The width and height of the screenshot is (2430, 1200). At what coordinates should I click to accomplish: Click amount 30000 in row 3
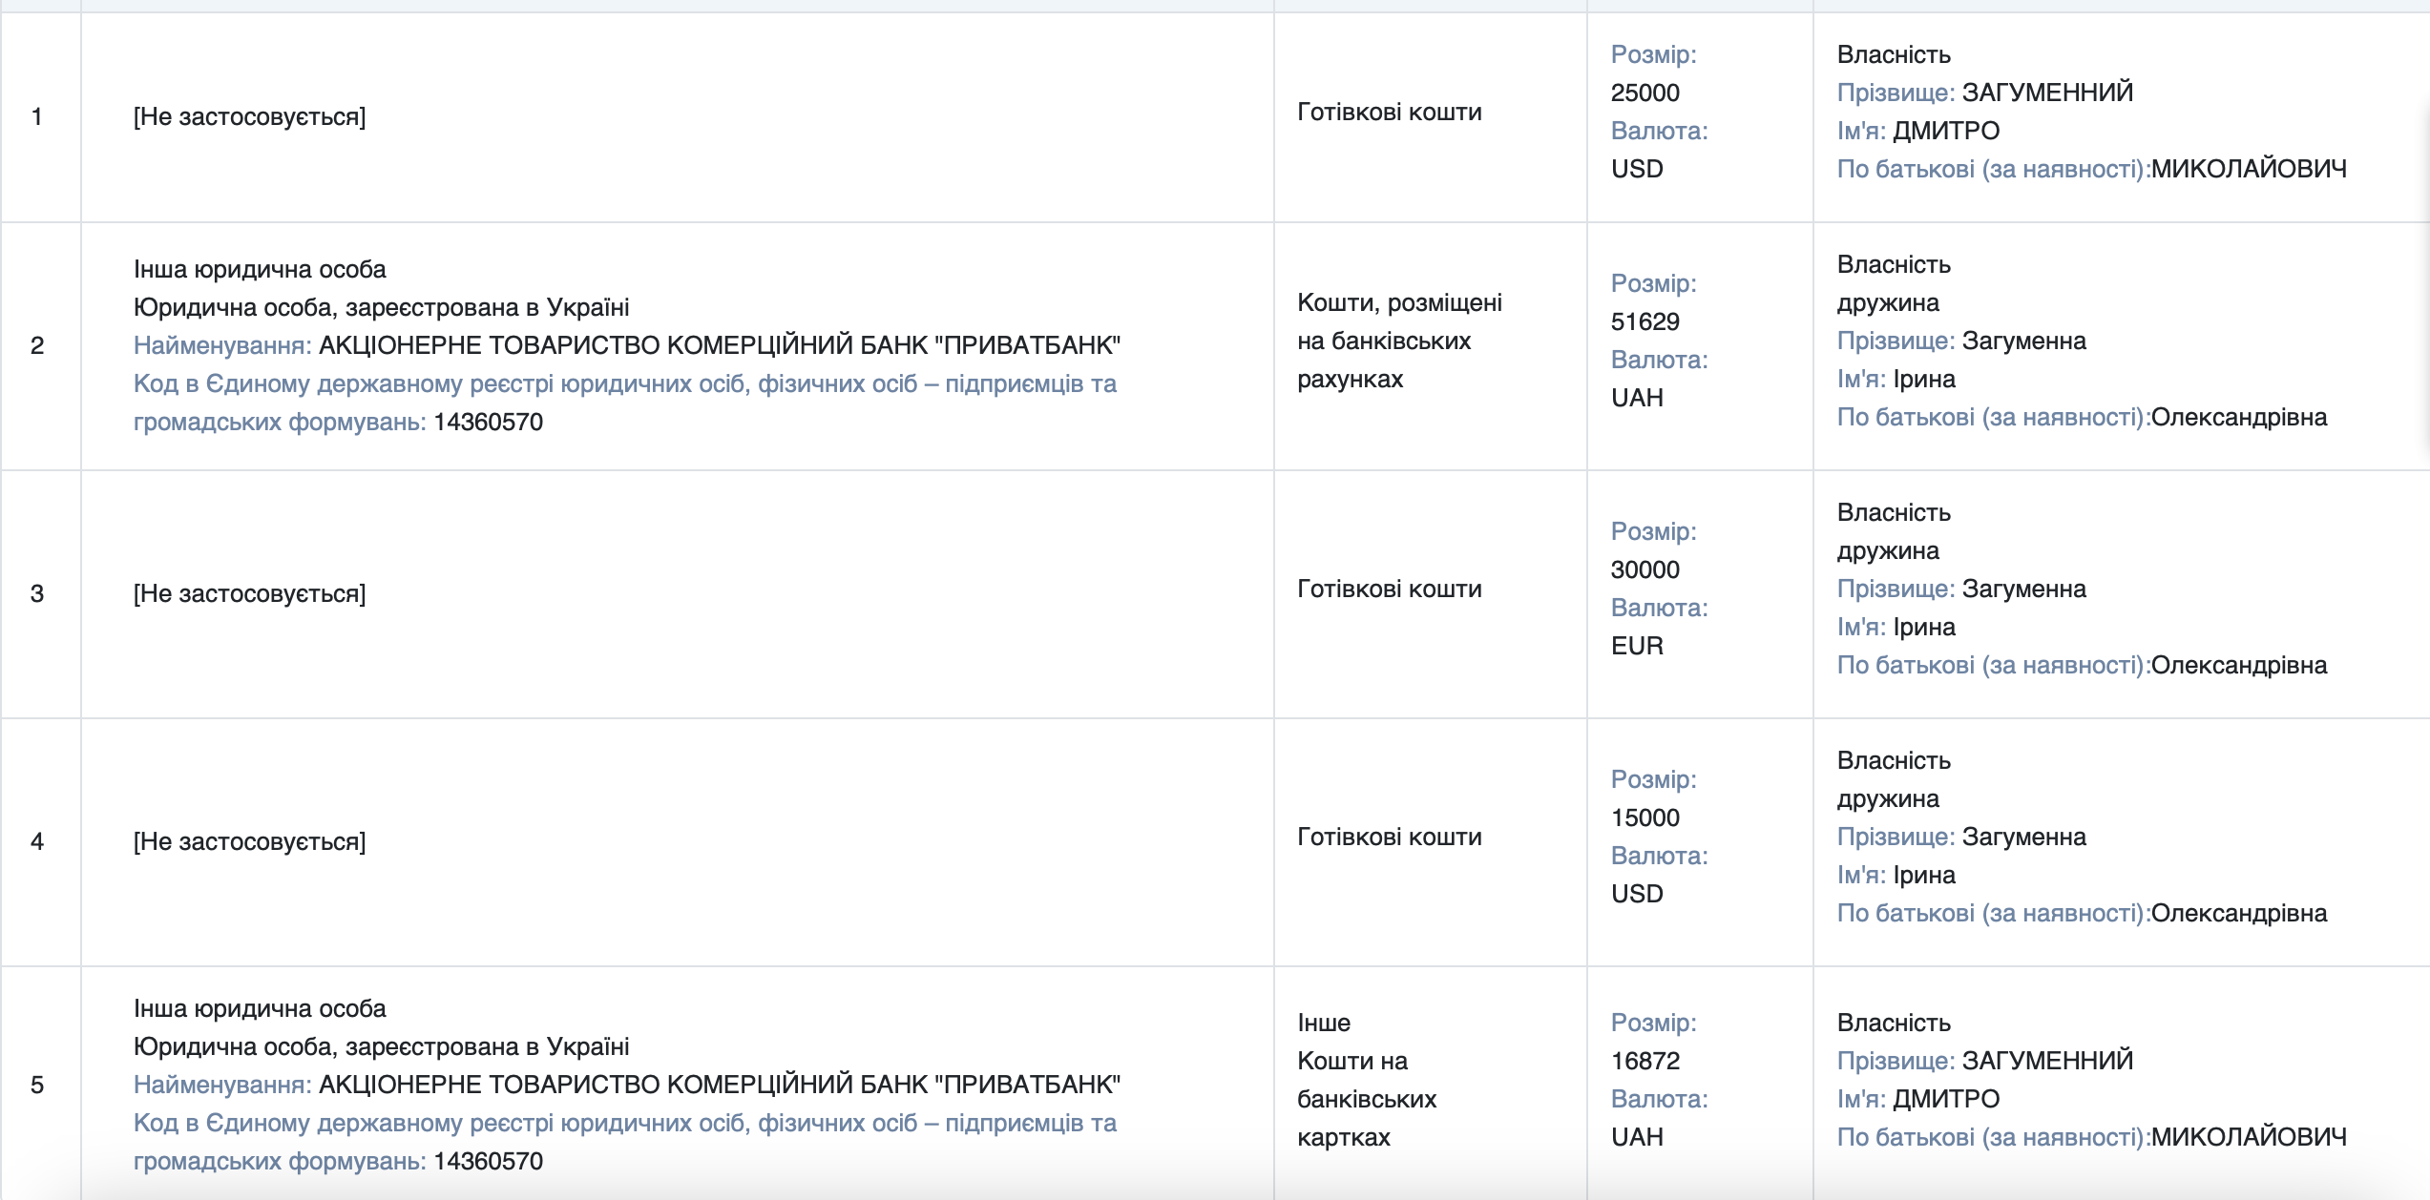pos(1644,569)
